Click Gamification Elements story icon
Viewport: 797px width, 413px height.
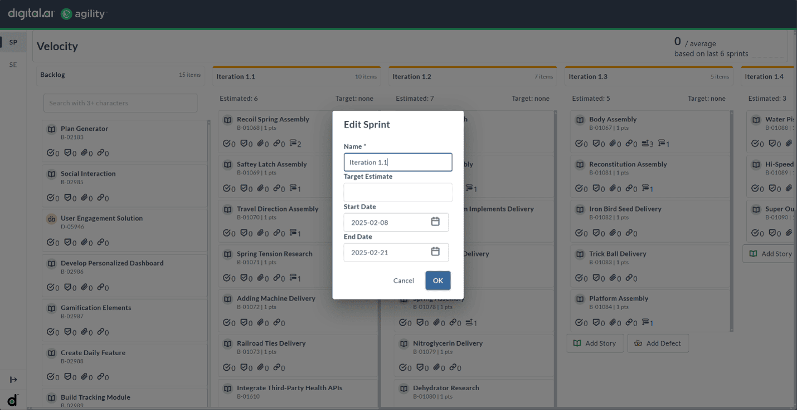[51, 308]
